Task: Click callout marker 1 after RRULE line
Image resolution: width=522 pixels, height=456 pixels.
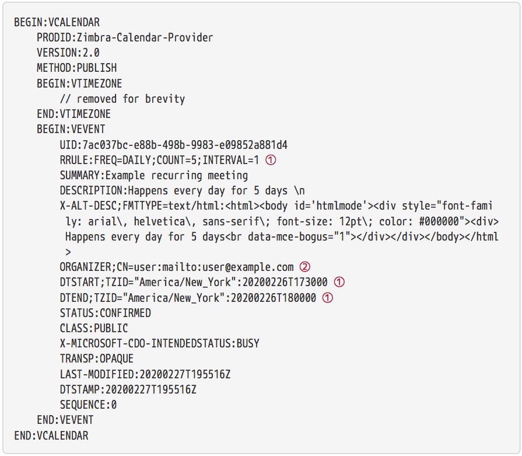Action: pyautogui.click(x=271, y=161)
